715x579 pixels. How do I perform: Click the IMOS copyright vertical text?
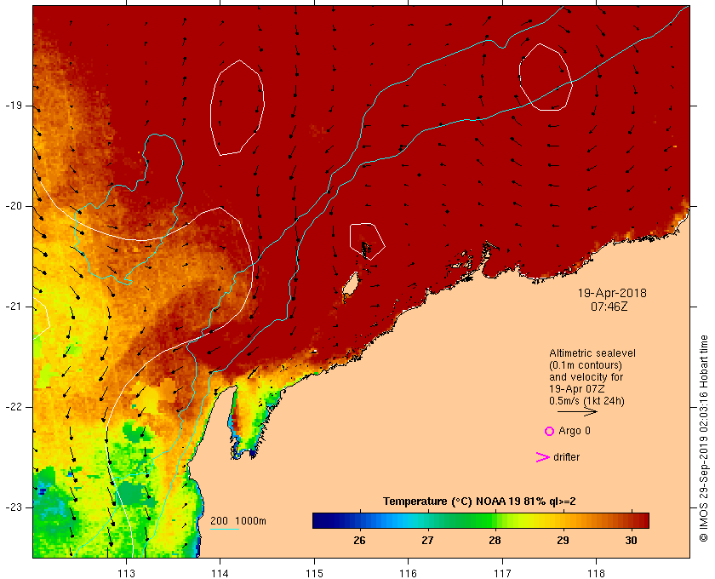(704, 439)
